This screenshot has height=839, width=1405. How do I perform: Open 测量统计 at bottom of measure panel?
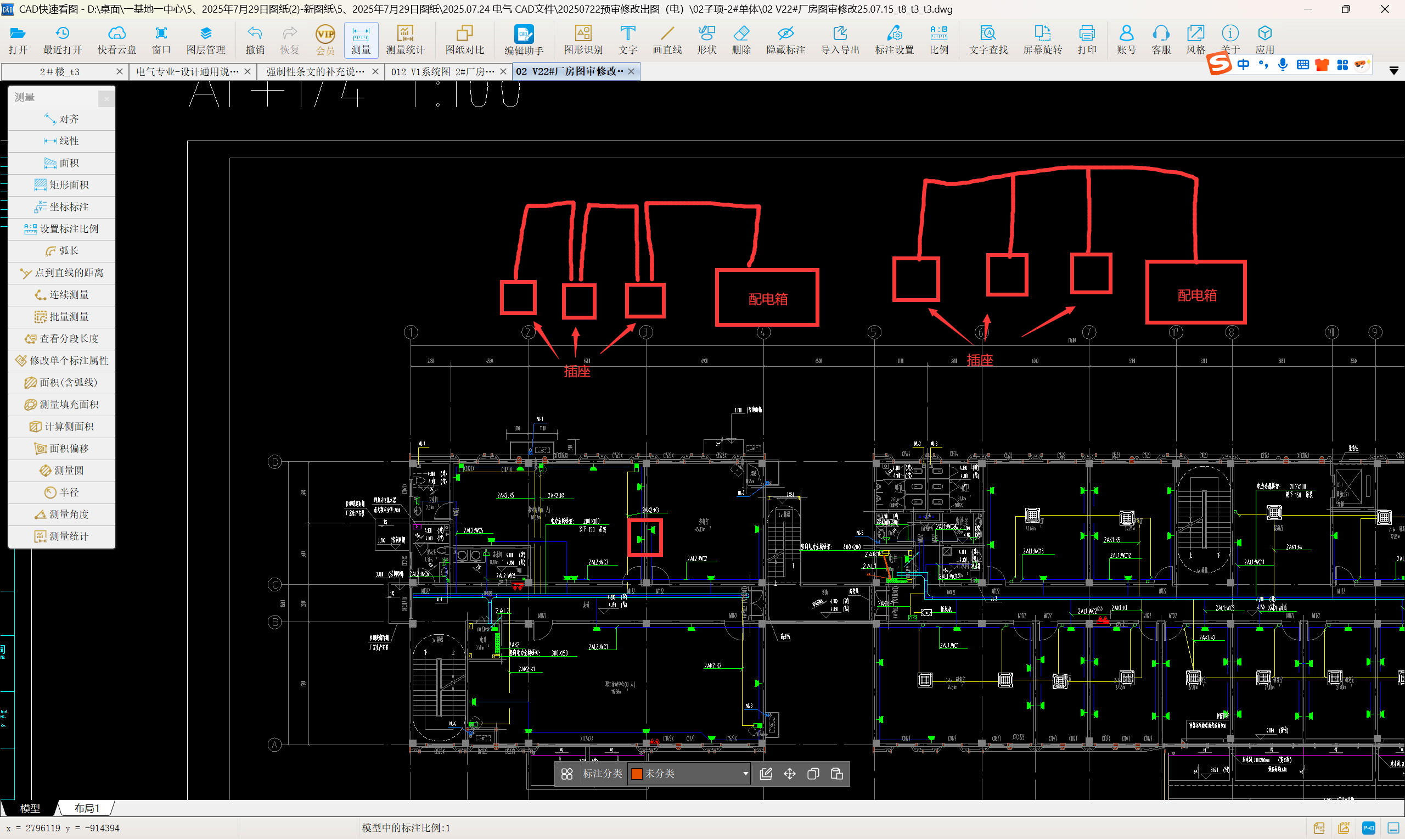[x=61, y=536]
